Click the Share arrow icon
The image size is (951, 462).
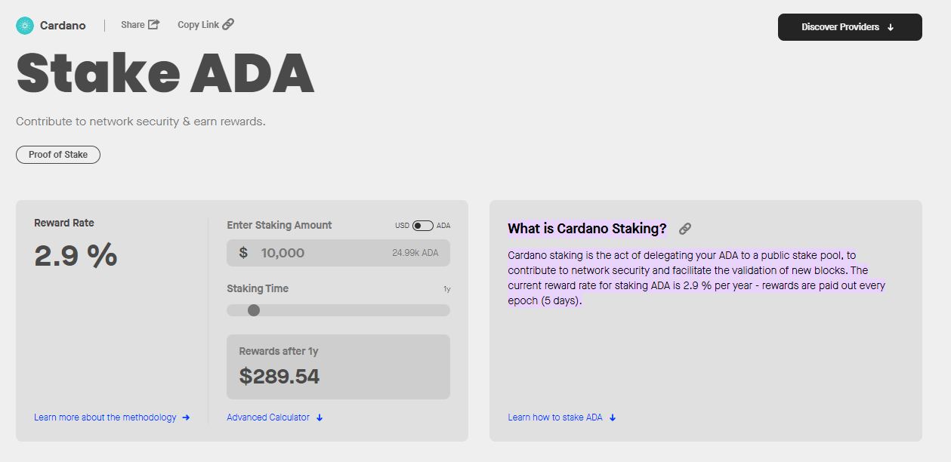[x=153, y=24]
